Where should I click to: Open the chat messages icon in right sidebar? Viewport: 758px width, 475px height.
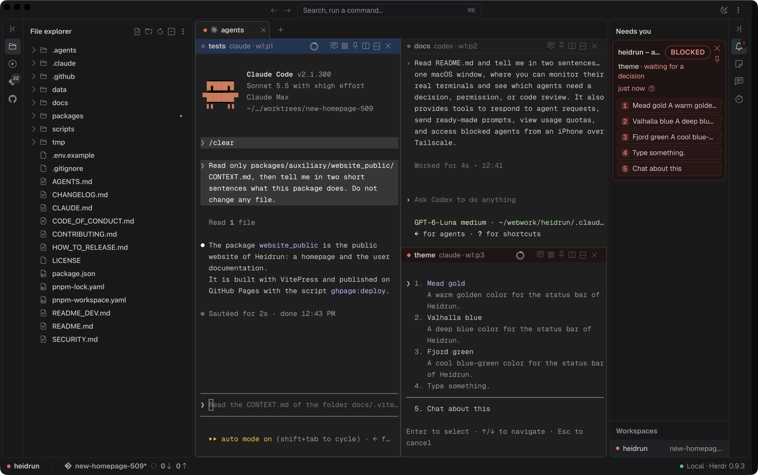pyautogui.click(x=739, y=81)
